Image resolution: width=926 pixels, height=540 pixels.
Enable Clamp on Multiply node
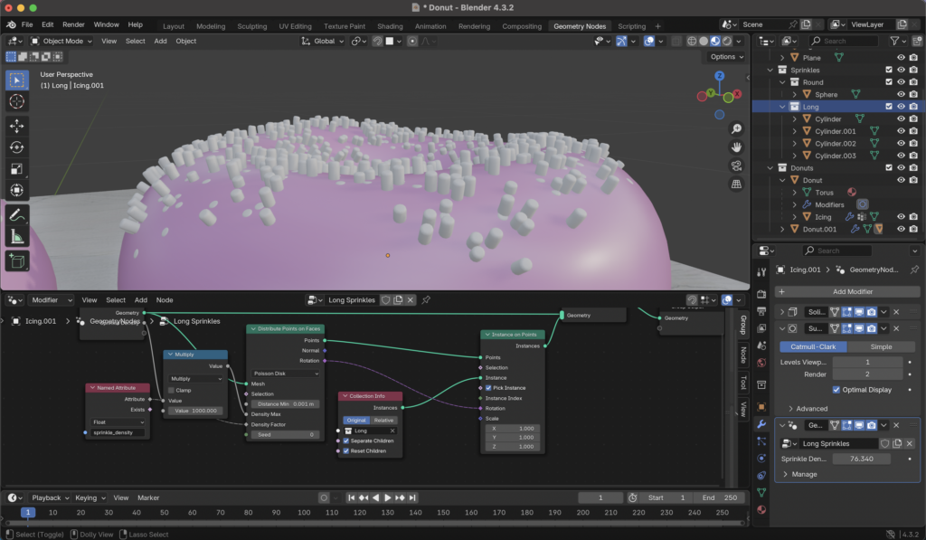click(x=171, y=391)
